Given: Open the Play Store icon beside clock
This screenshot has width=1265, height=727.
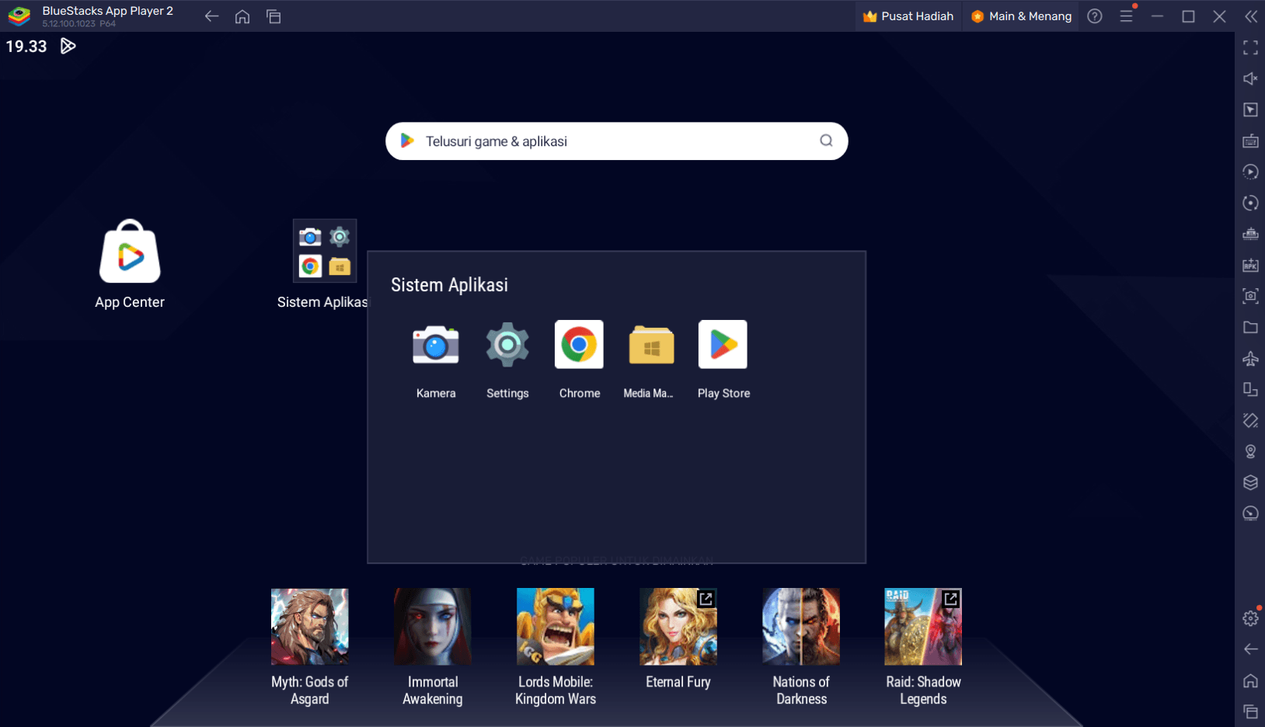Looking at the screenshot, I should click(x=68, y=46).
